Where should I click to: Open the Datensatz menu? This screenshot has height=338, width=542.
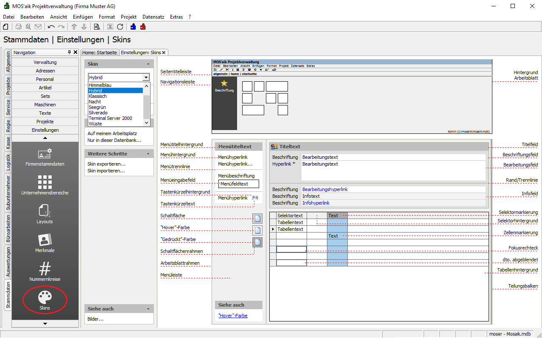tap(153, 17)
